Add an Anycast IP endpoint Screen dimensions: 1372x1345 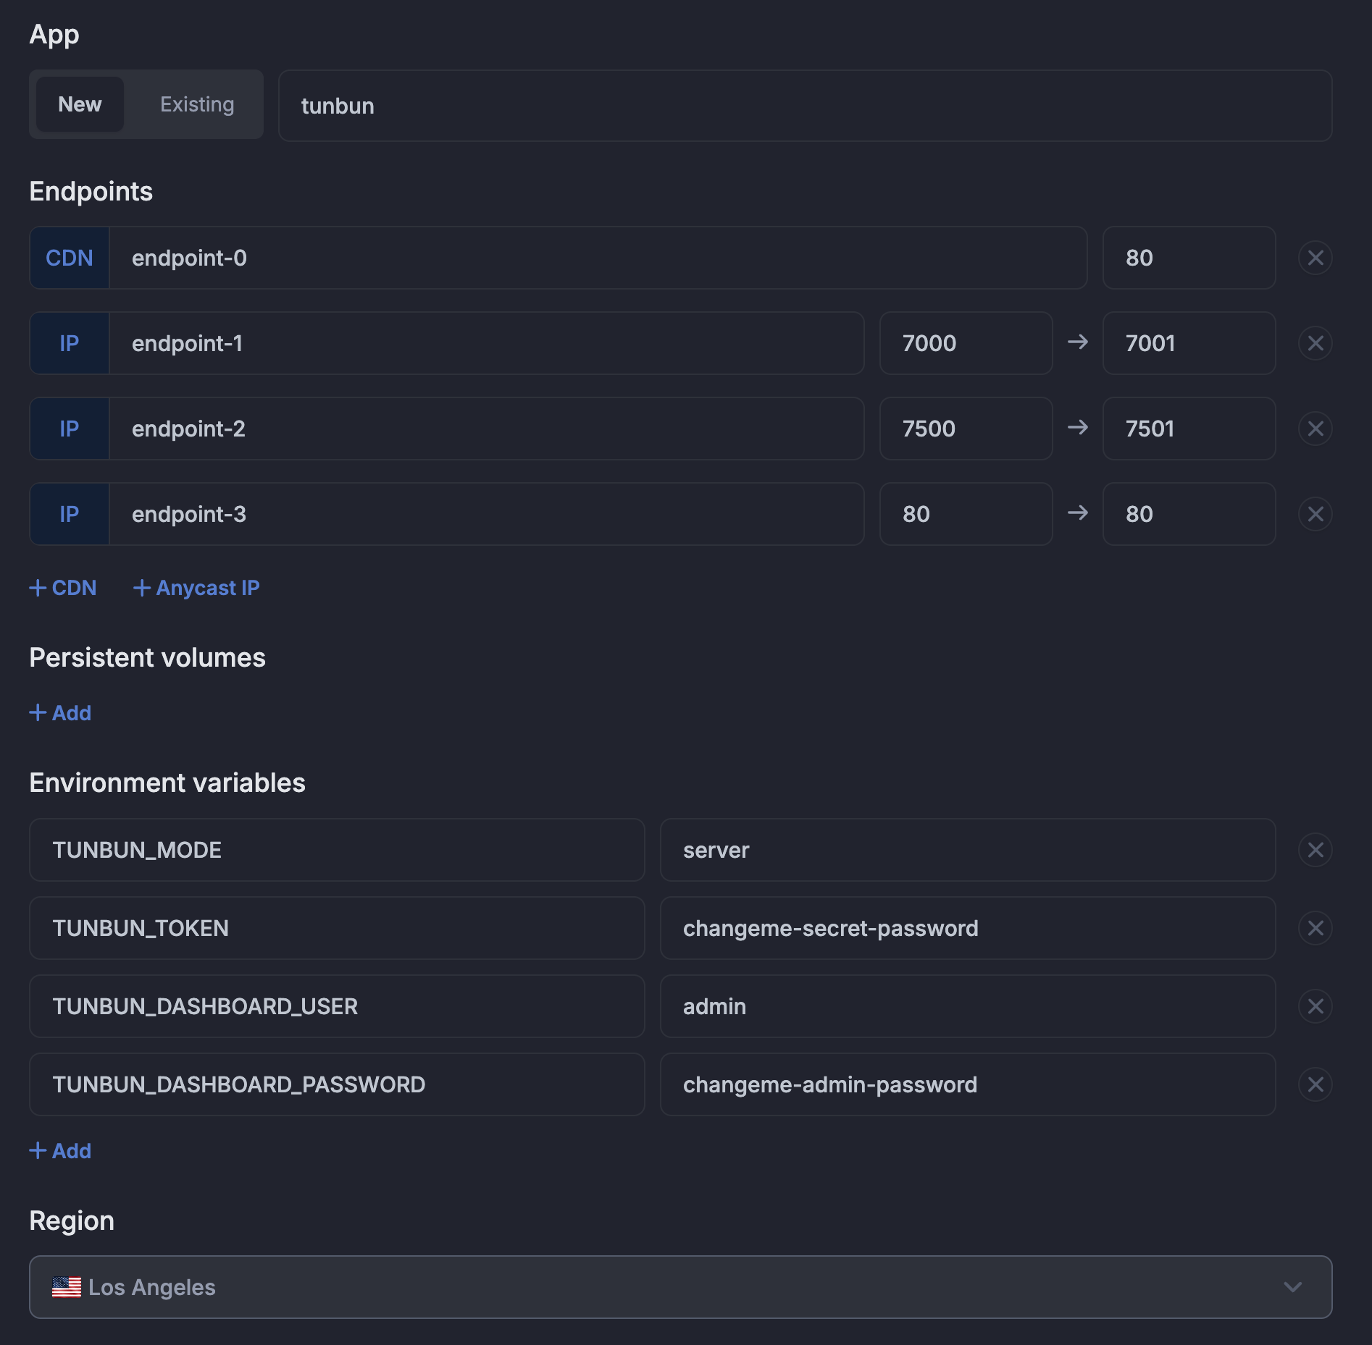pos(196,588)
